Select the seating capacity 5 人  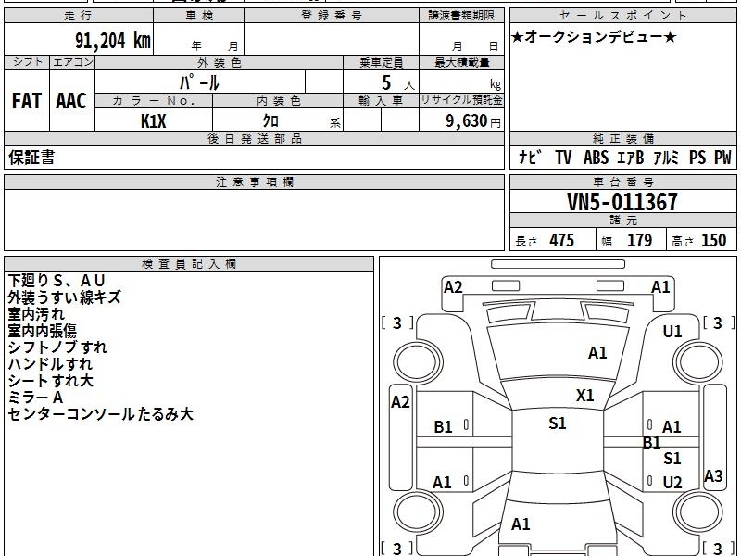point(397,83)
